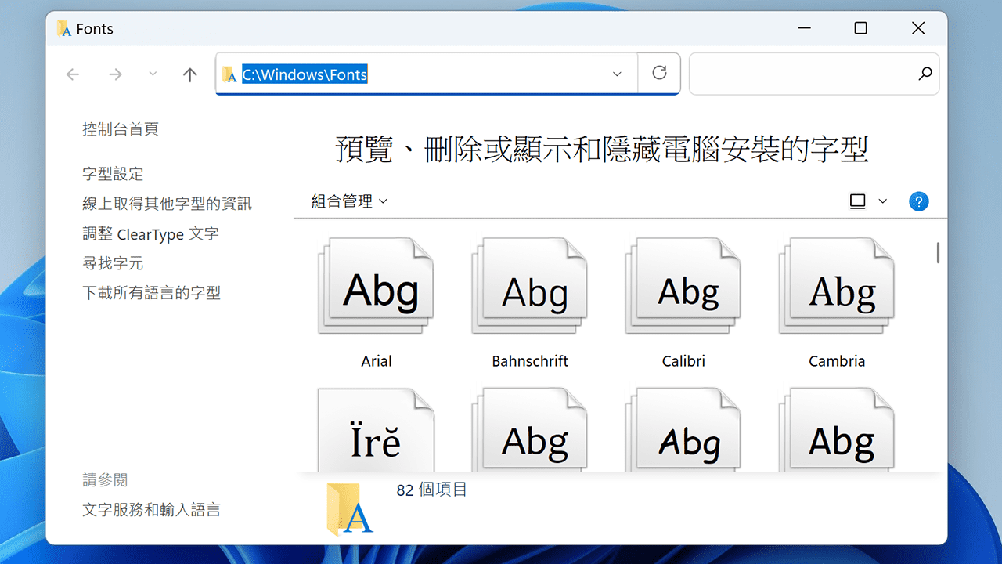Open the view size options chevron

(881, 201)
